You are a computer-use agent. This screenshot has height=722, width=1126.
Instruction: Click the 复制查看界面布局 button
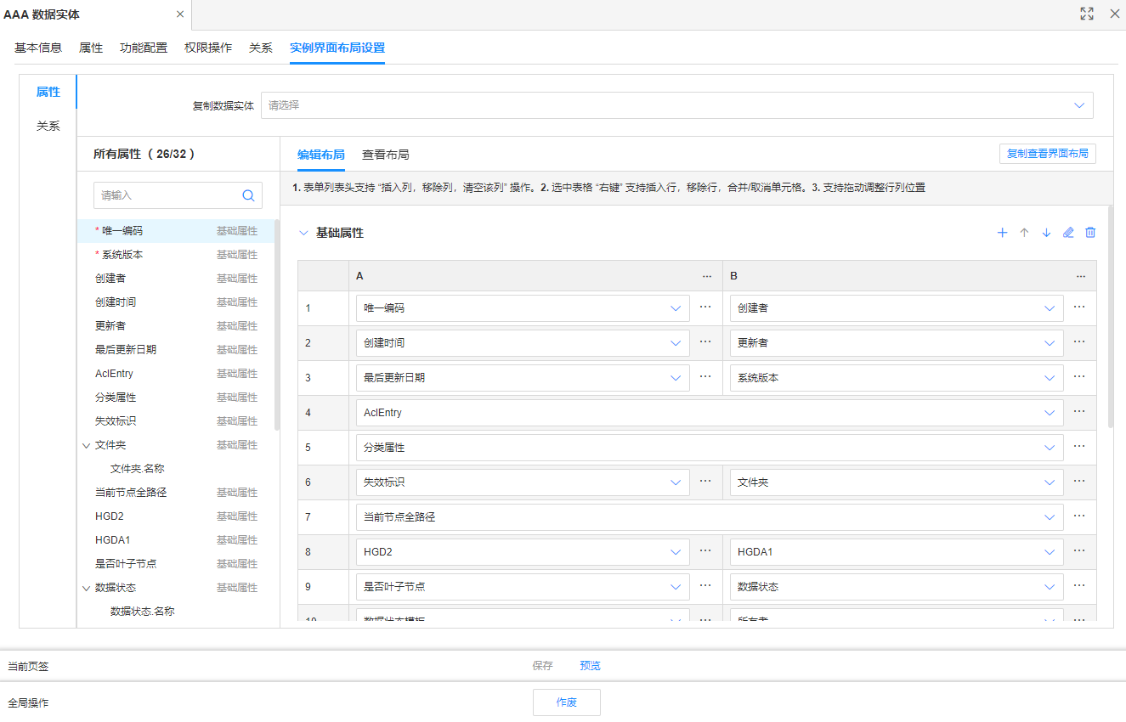click(x=1048, y=154)
